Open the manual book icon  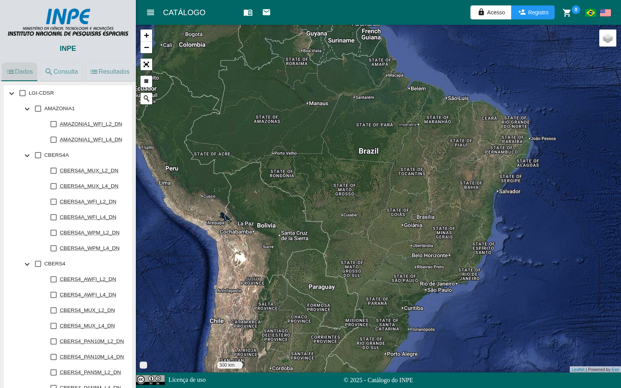coord(248,12)
